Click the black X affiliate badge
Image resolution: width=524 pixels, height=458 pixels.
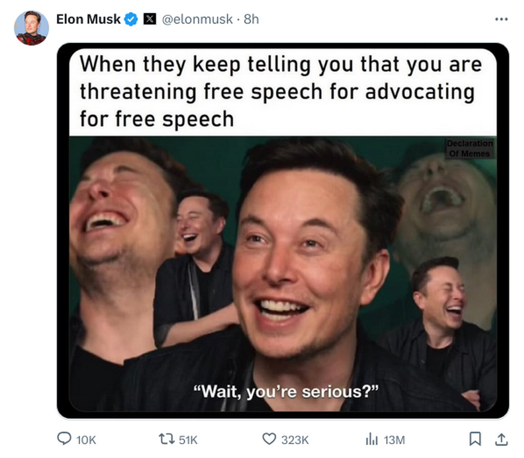(x=149, y=19)
